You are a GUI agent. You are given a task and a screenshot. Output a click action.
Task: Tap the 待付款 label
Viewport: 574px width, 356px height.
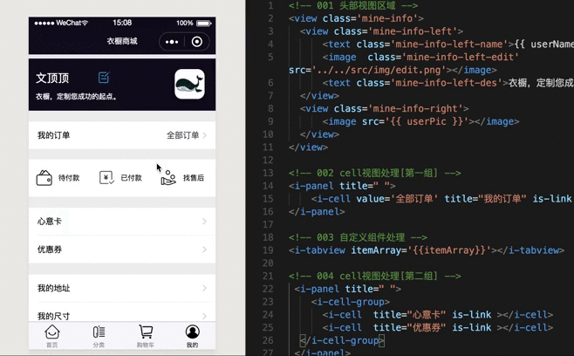pos(69,178)
